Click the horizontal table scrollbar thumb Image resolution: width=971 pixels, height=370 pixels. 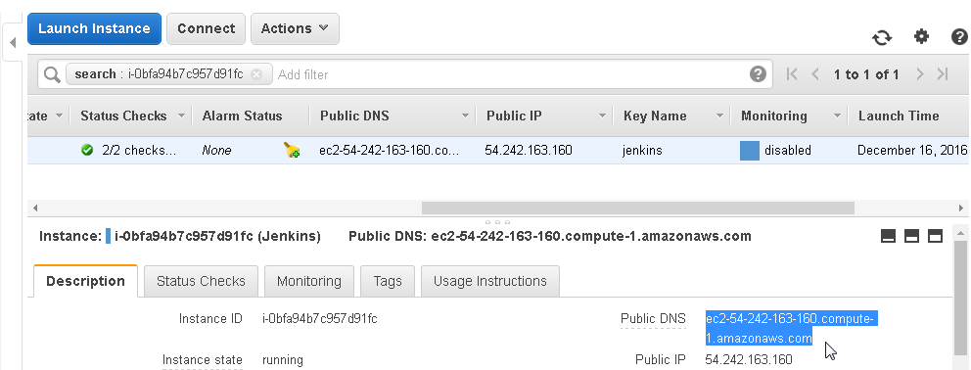[638, 208]
